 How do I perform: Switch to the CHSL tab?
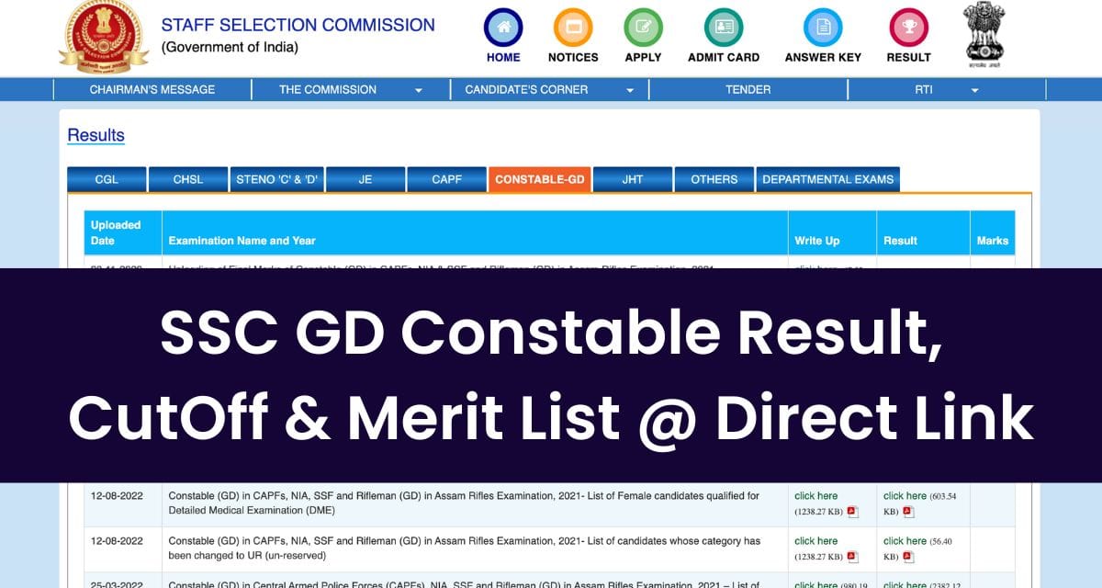[x=188, y=179]
